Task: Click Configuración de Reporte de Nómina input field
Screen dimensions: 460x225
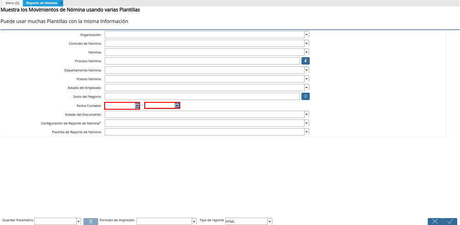Action: pyautogui.click(x=205, y=123)
